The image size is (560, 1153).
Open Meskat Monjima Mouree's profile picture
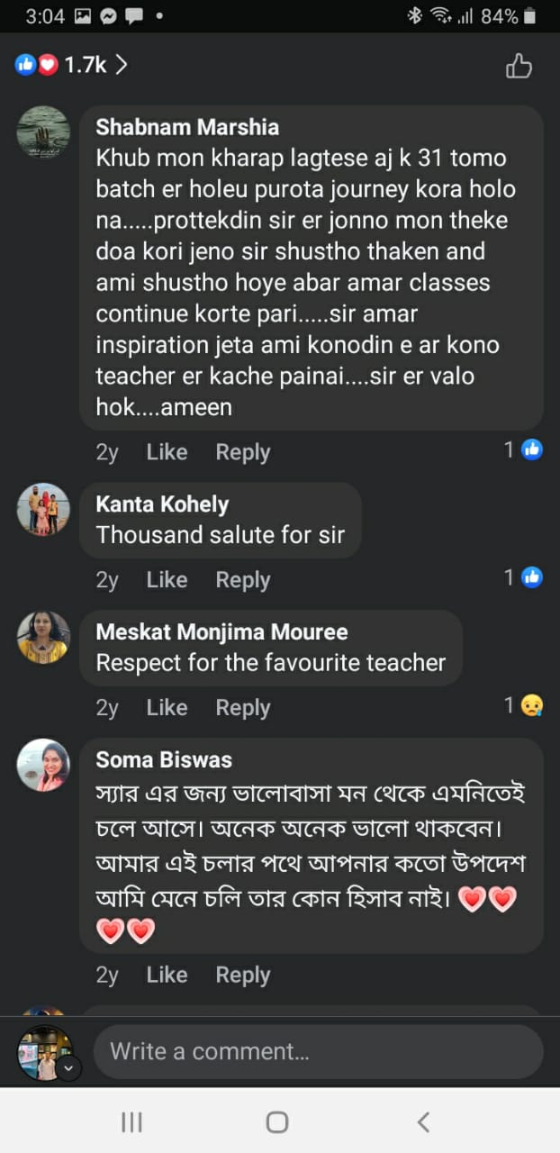point(43,637)
